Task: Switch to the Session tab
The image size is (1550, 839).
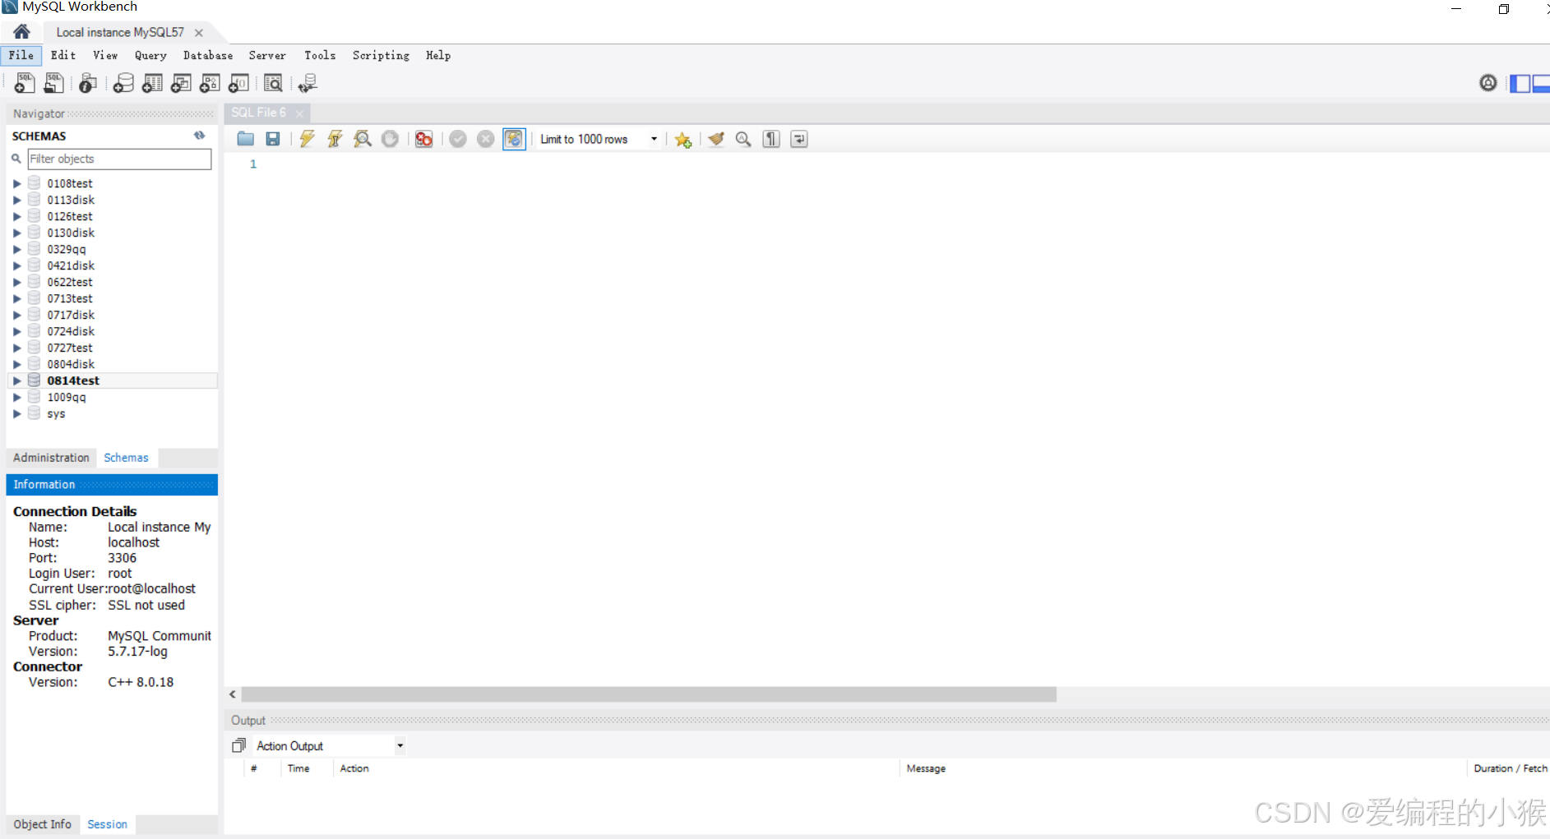Action: tap(107, 824)
